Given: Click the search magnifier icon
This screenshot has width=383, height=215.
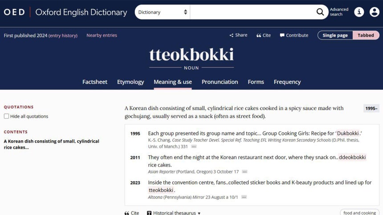Looking at the screenshot, I should click(x=320, y=12).
